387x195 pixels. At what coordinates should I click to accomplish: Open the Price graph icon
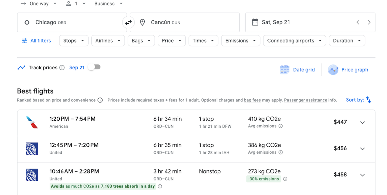tap(333, 70)
